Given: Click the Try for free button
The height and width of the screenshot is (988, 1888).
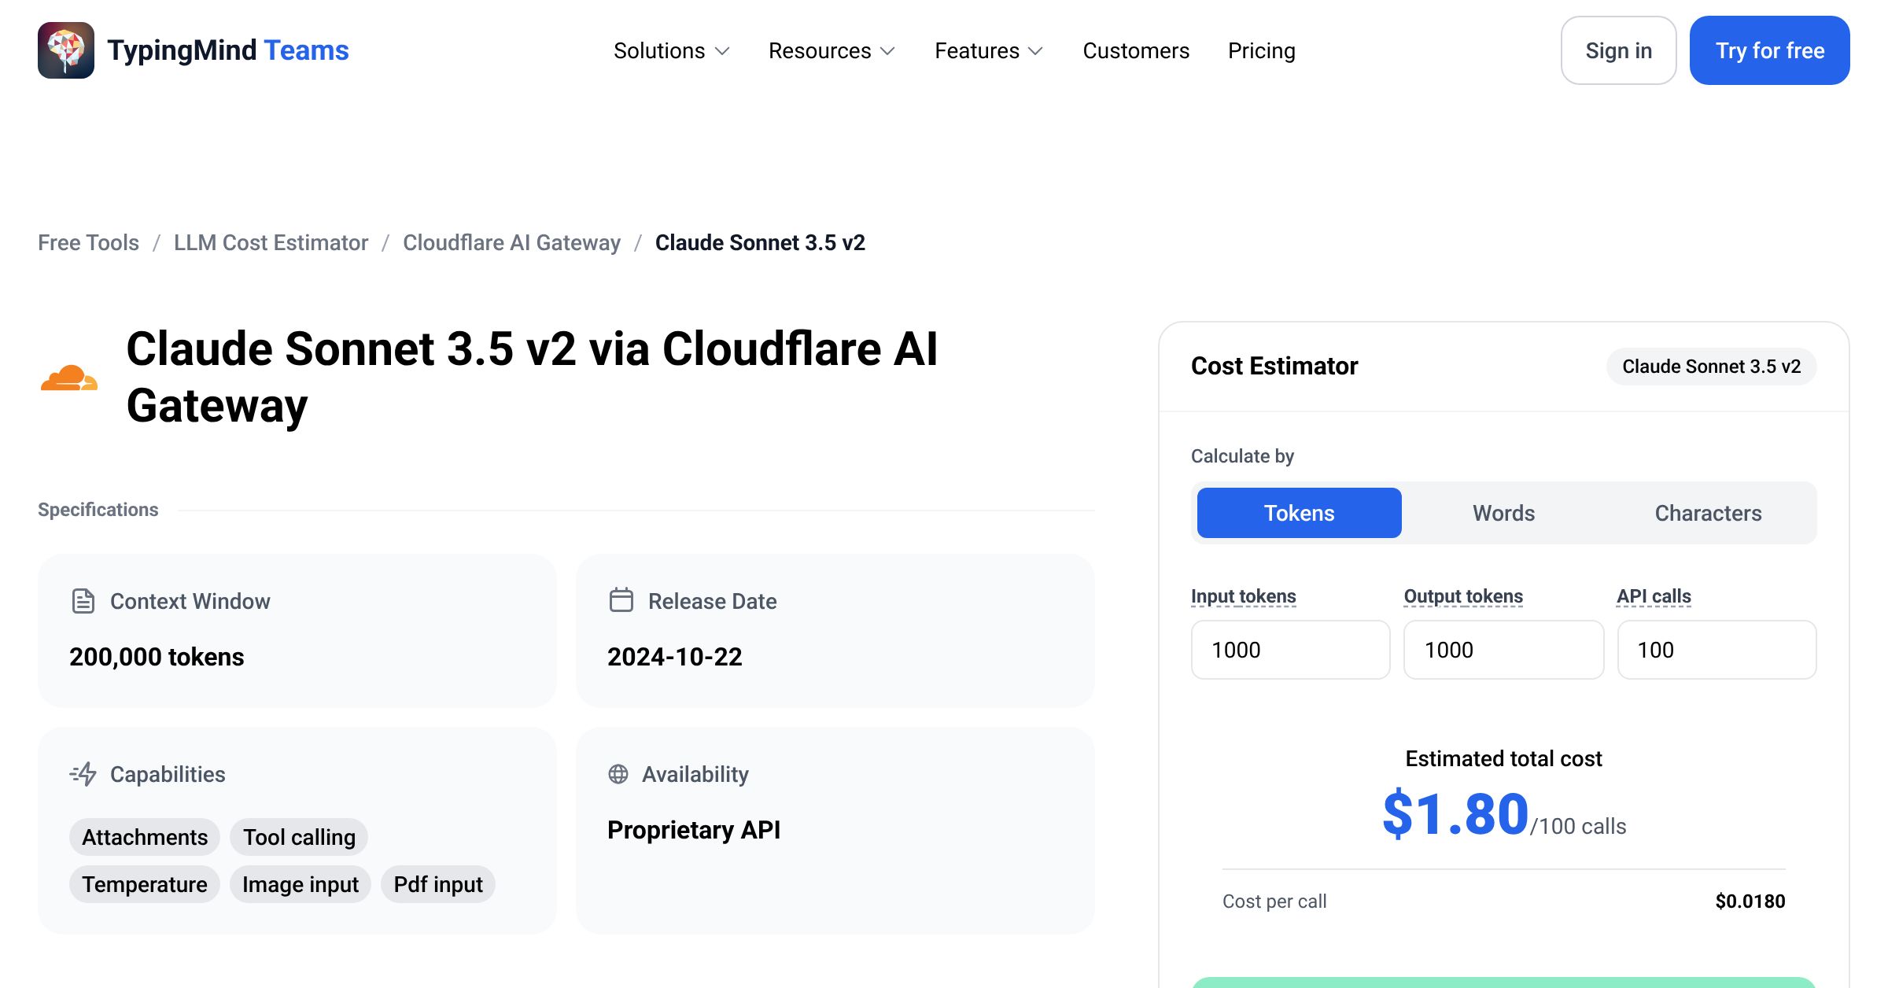Looking at the screenshot, I should coord(1770,50).
